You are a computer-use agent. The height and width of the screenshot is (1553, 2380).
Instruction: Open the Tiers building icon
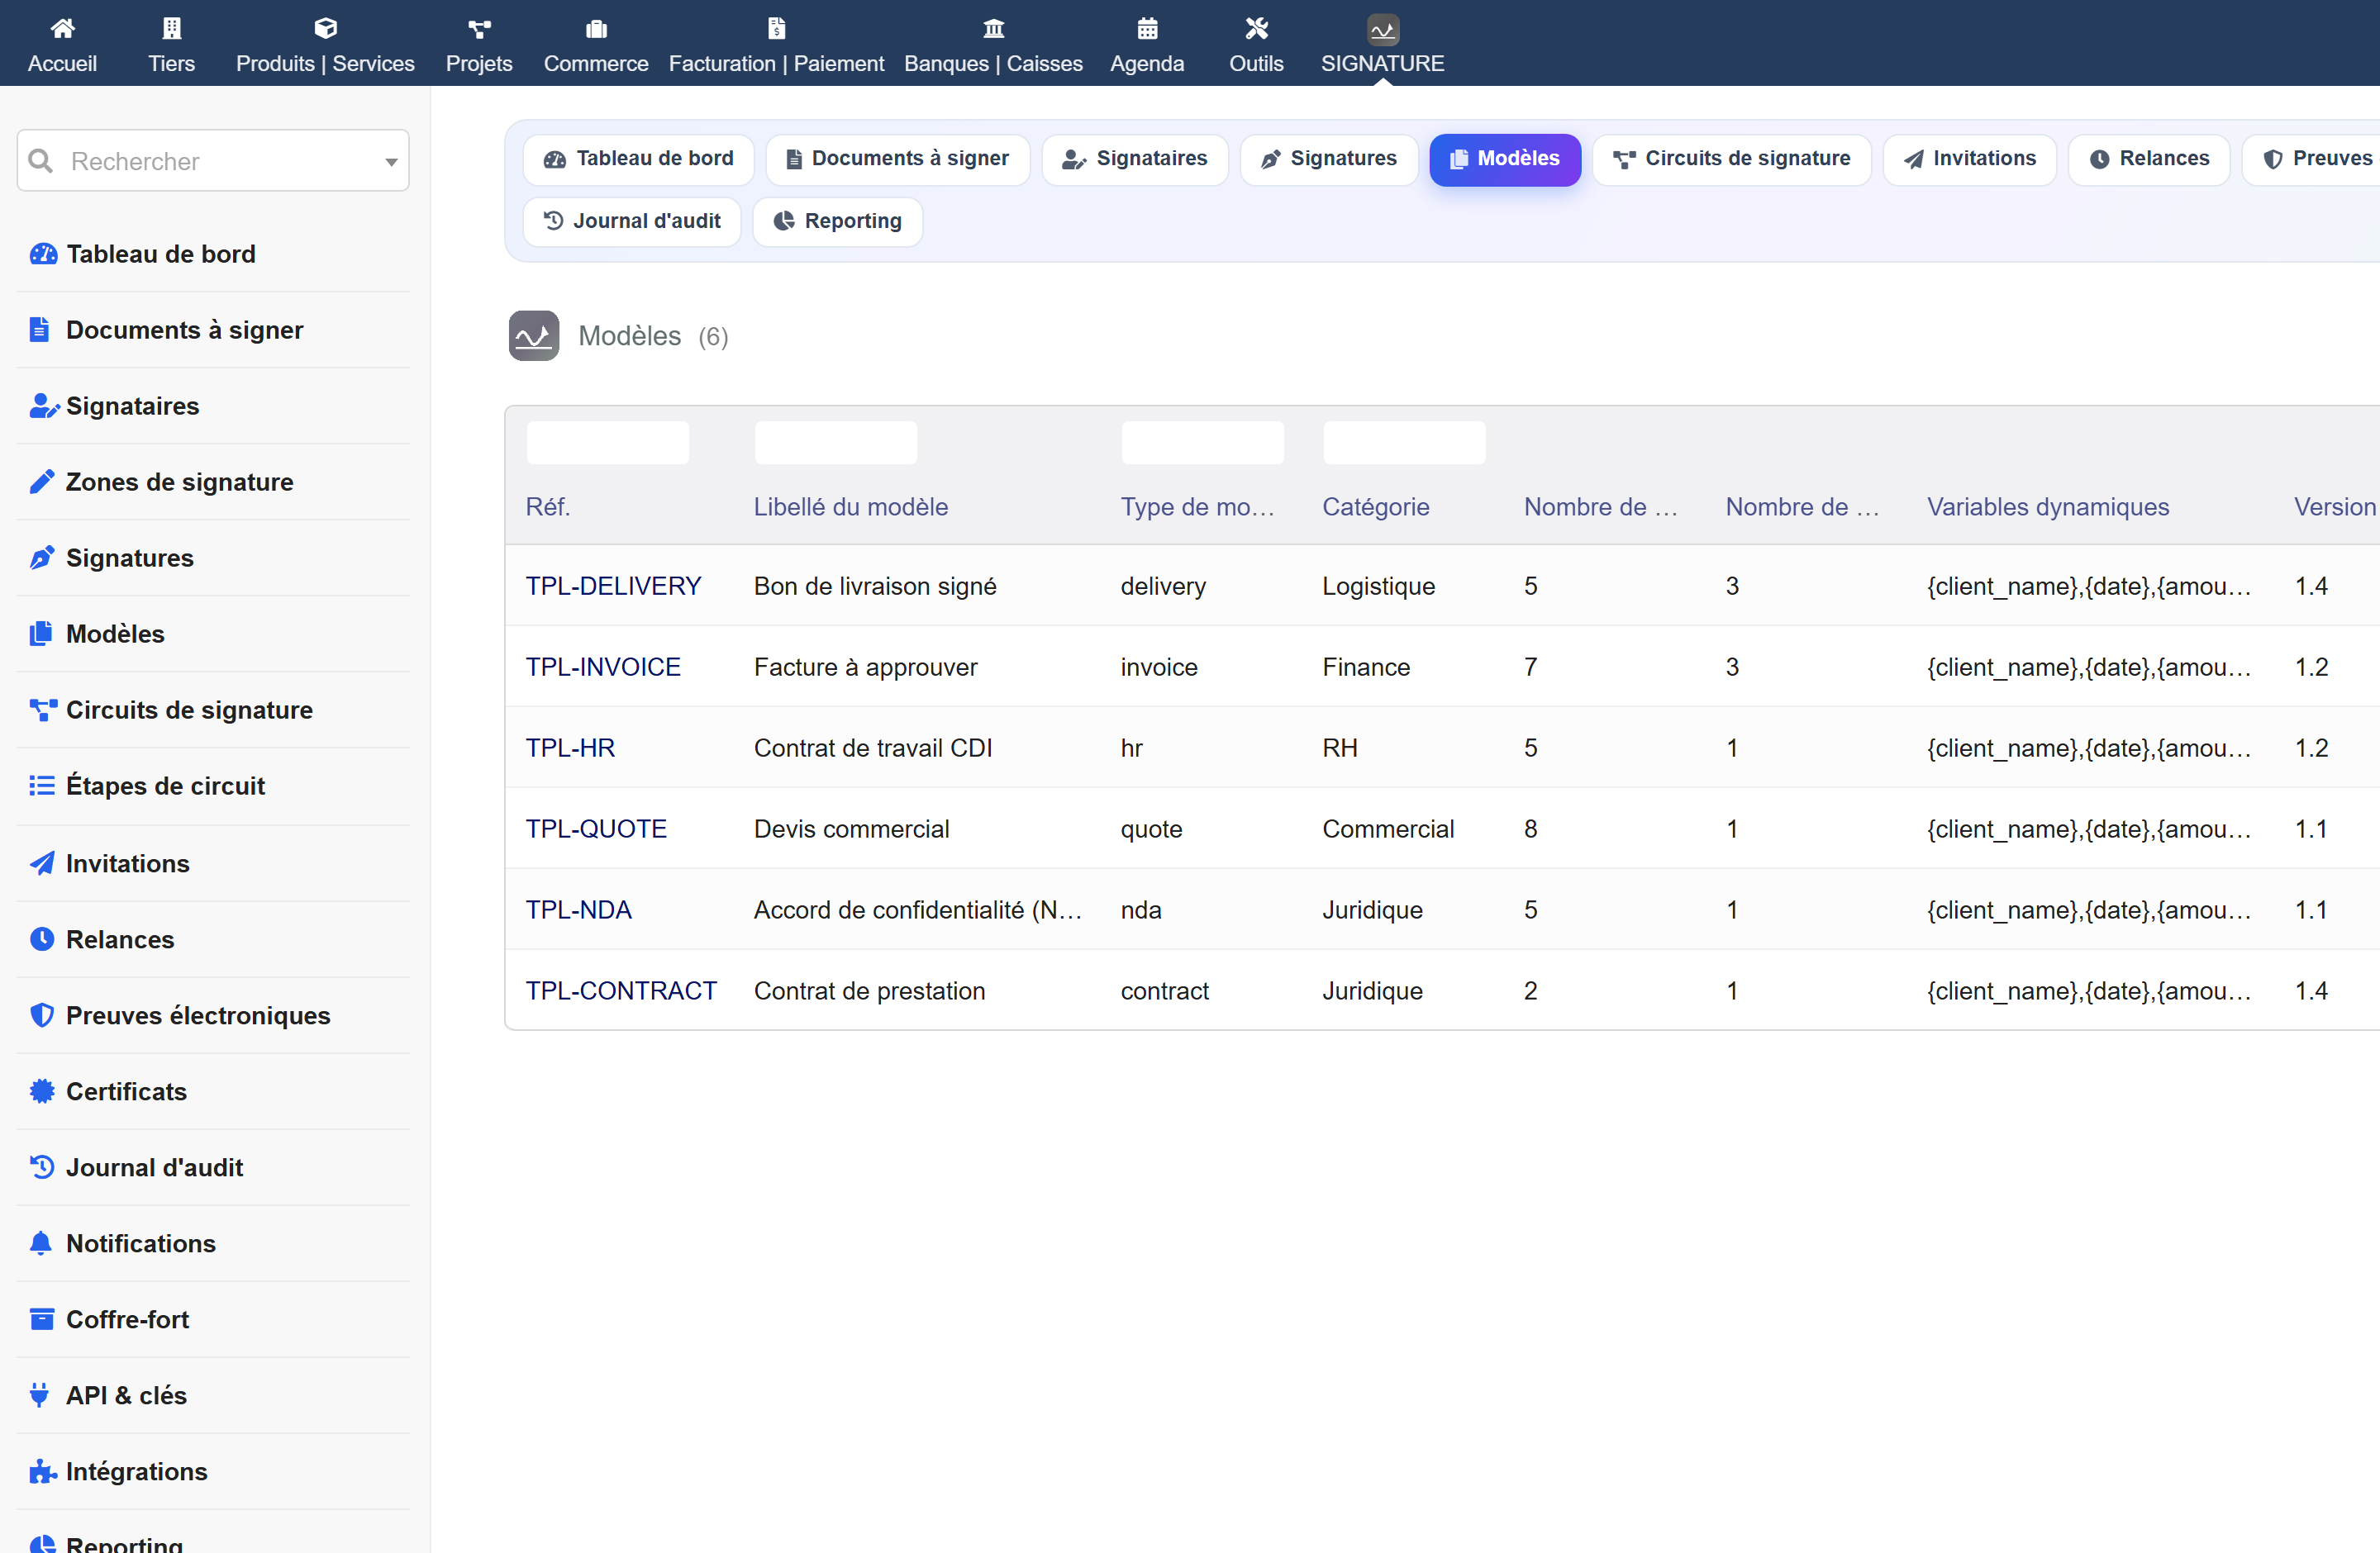point(171,28)
